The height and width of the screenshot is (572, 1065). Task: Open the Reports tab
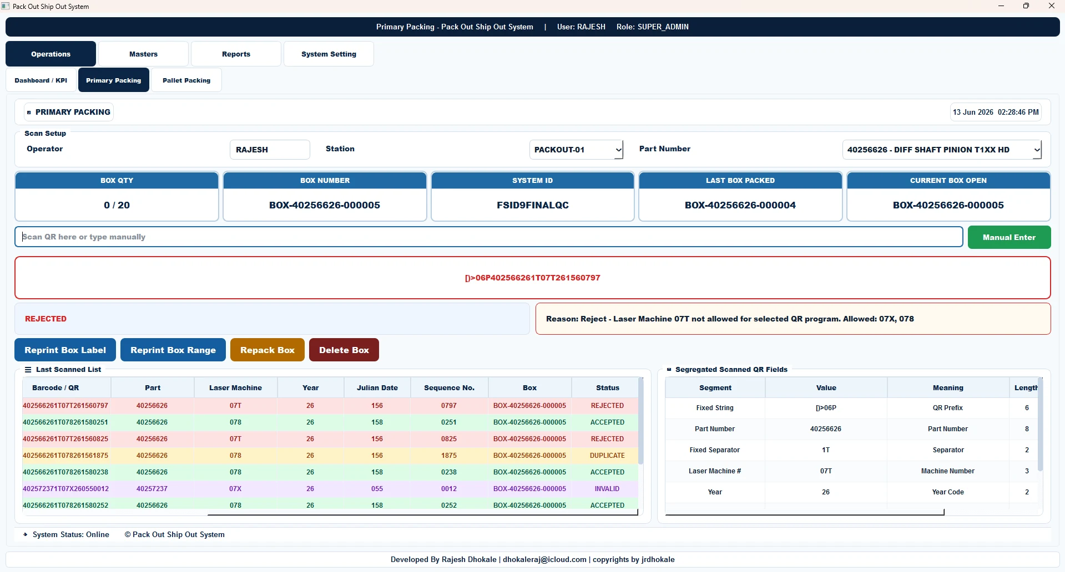[x=236, y=54]
